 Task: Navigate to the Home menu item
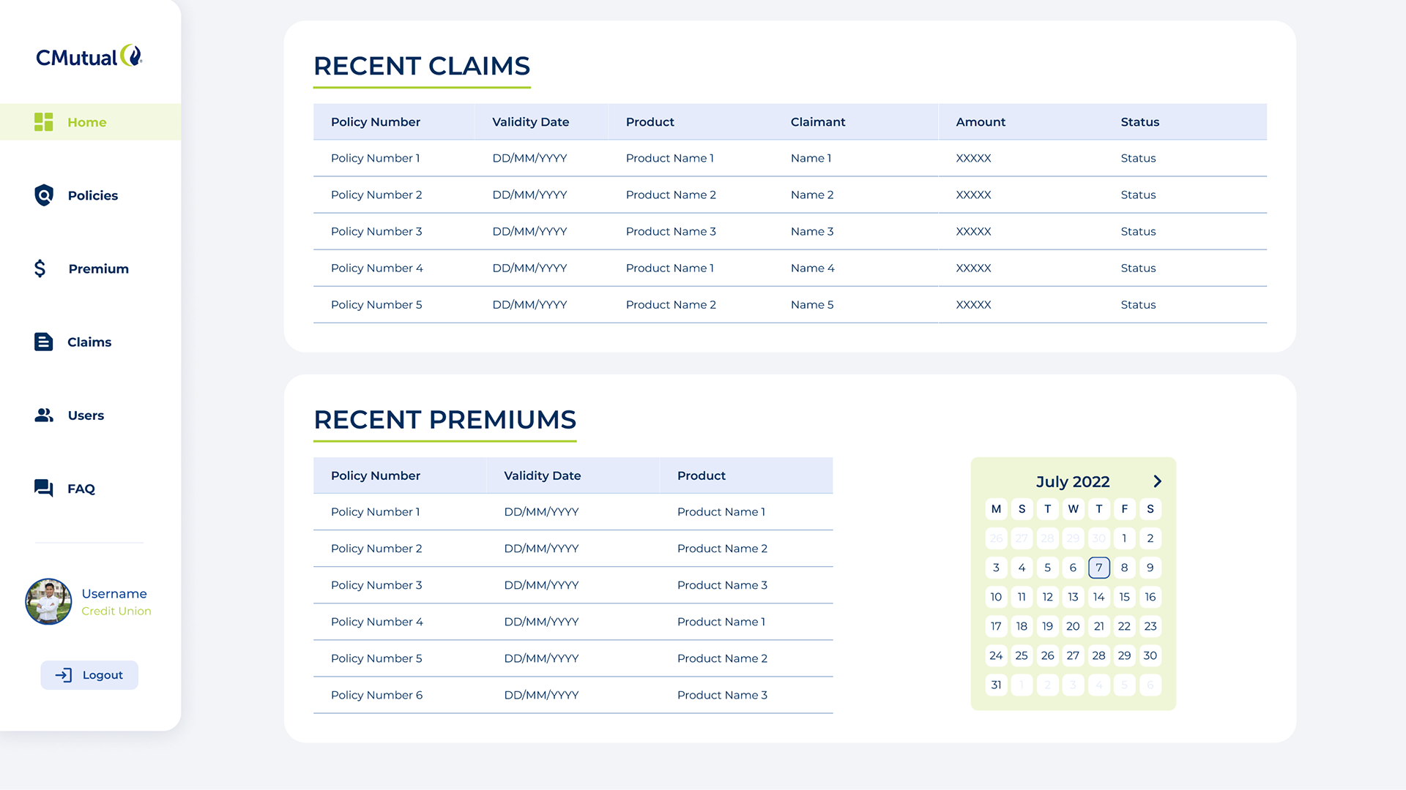[x=87, y=121]
